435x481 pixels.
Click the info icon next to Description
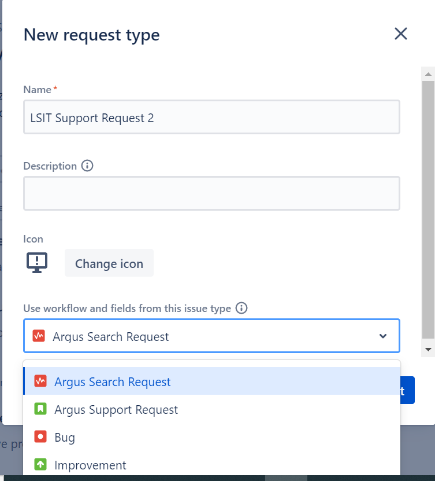tap(87, 166)
